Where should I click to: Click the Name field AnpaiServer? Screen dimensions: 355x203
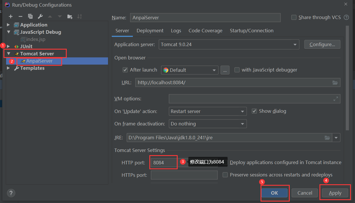[205, 18]
